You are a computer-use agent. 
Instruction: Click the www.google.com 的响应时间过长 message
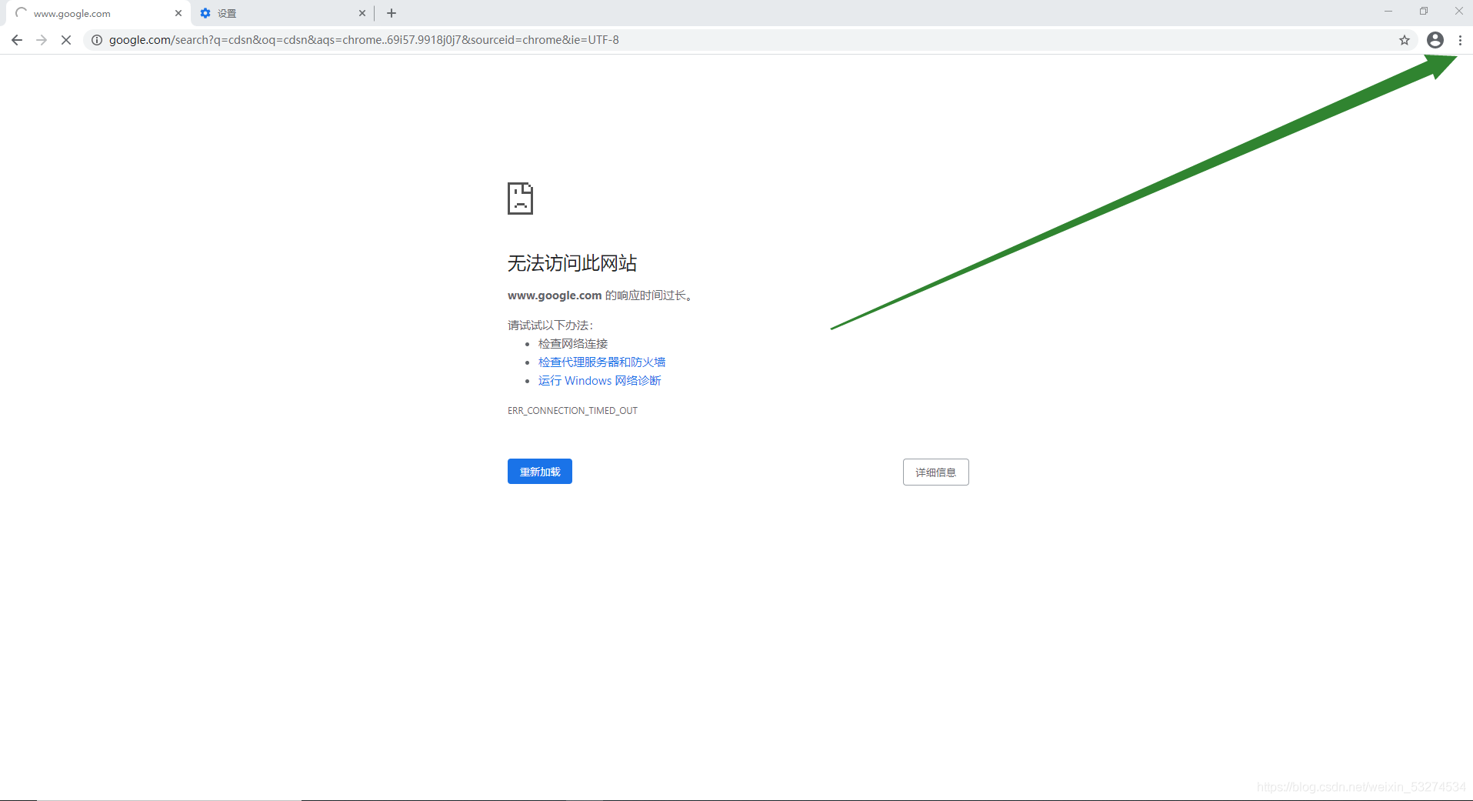[600, 295]
